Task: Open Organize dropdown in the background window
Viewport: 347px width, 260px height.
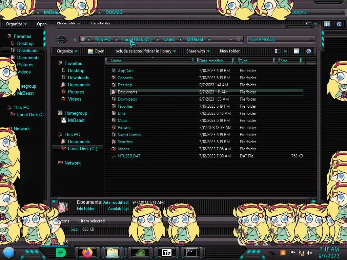Action: 16,24
